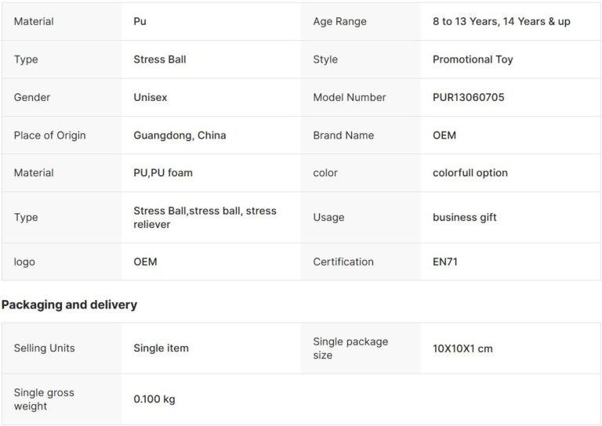The width and height of the screenshot is (602, 426).
Task: Click the "Certification" label
Action: (343, 262)
